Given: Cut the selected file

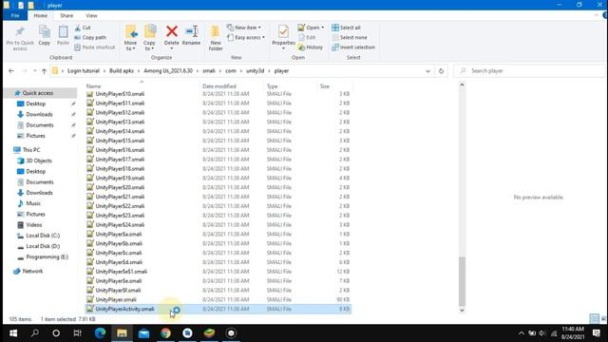Looking at the screenshot, I should click(83, 28).
